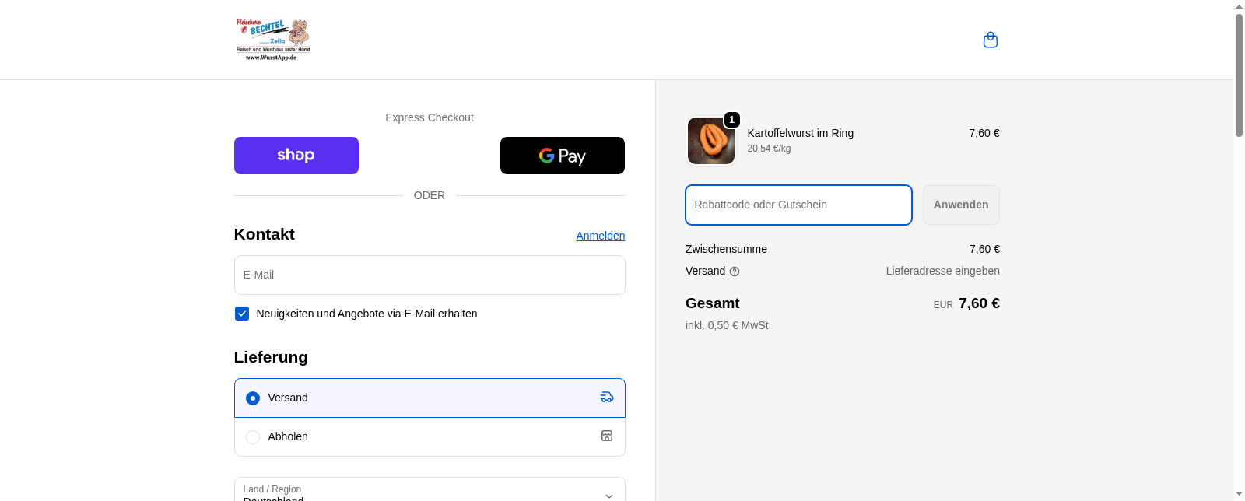Click the Gesamt total label
1245x501 pixels.
712,303
